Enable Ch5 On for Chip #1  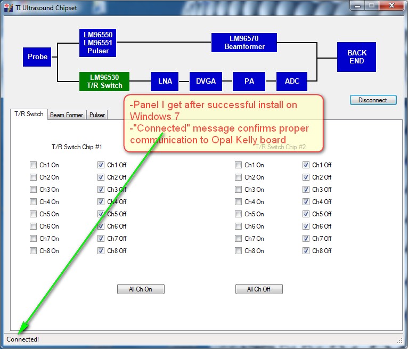click(x=33, y=214)
